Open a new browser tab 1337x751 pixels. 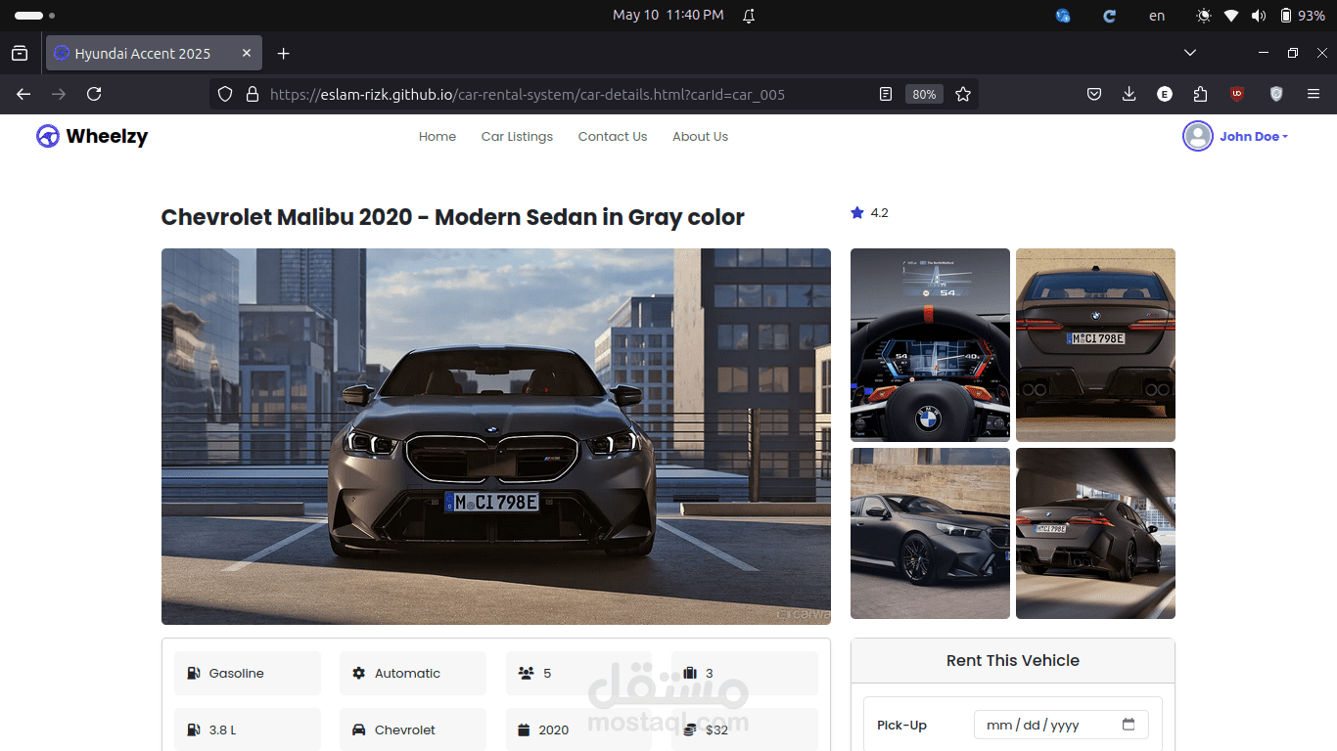(x=284, y=53)
